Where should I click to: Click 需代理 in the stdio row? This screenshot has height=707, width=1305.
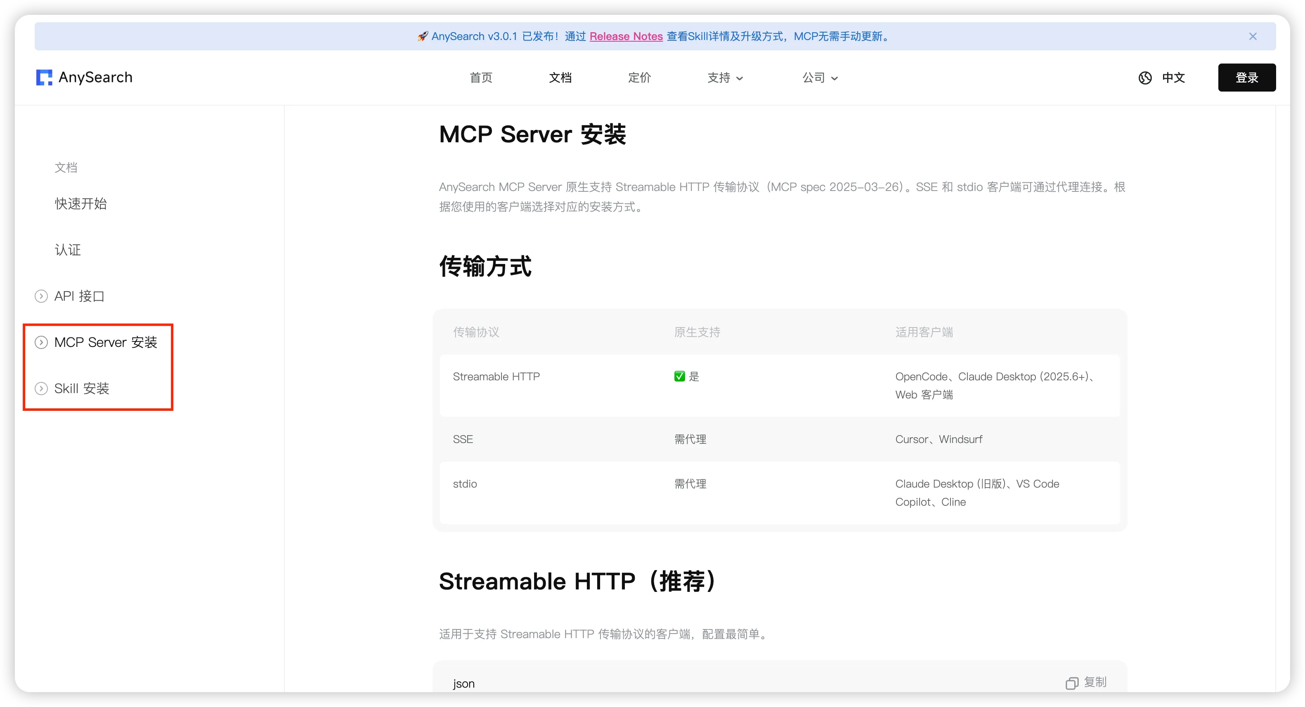click(x=690, y=484)
